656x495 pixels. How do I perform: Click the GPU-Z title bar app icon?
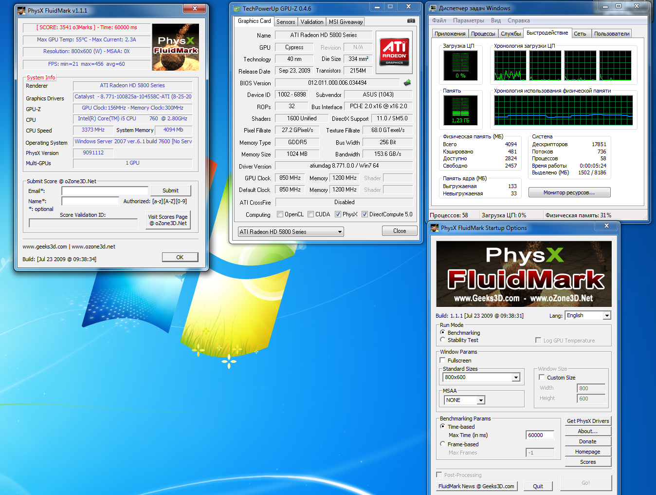(x=237, y=8)
